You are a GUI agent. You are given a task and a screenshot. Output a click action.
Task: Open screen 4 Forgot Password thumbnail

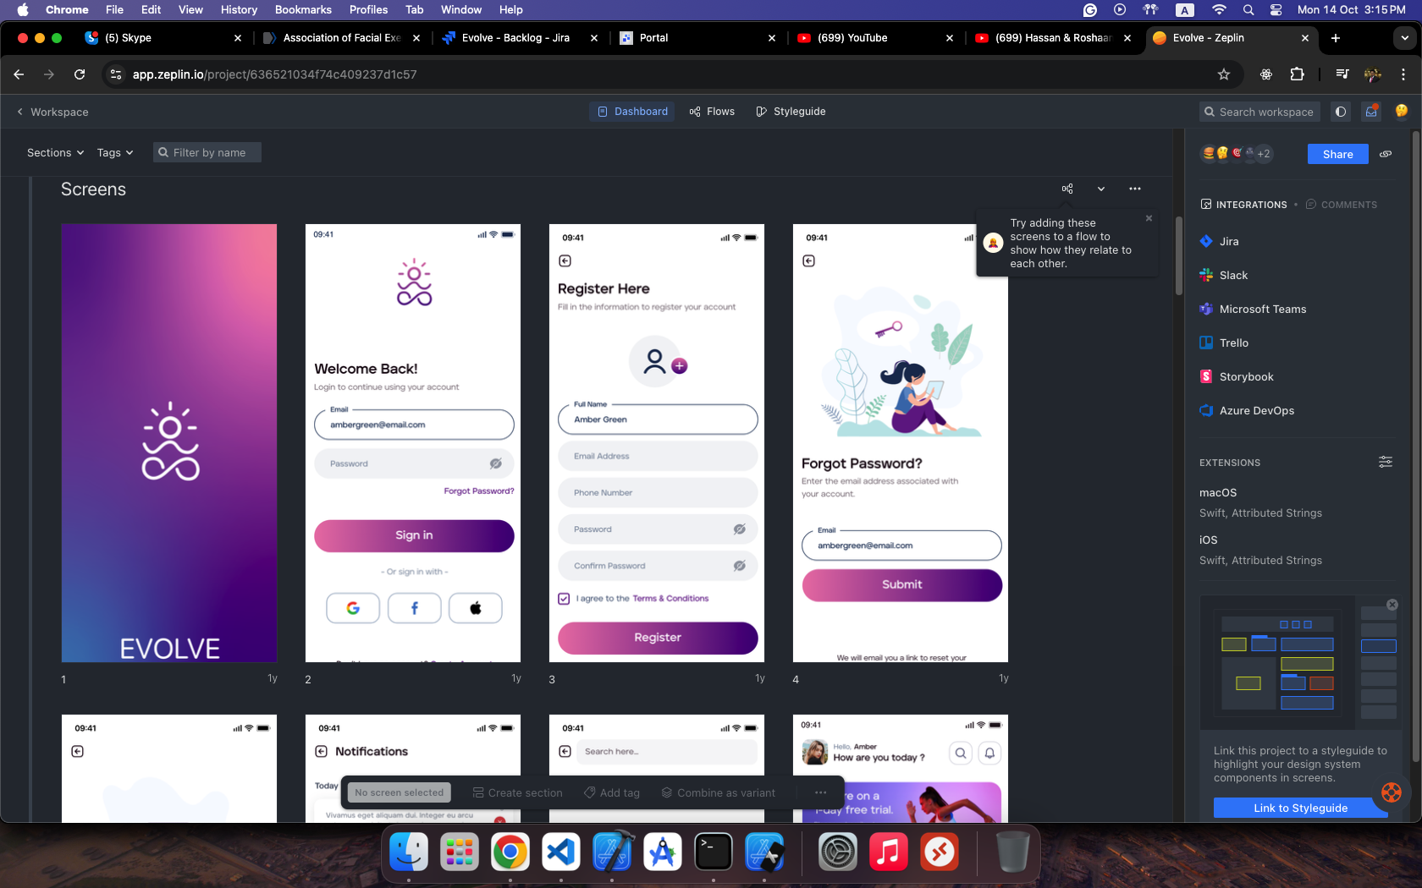click(901, 443)
